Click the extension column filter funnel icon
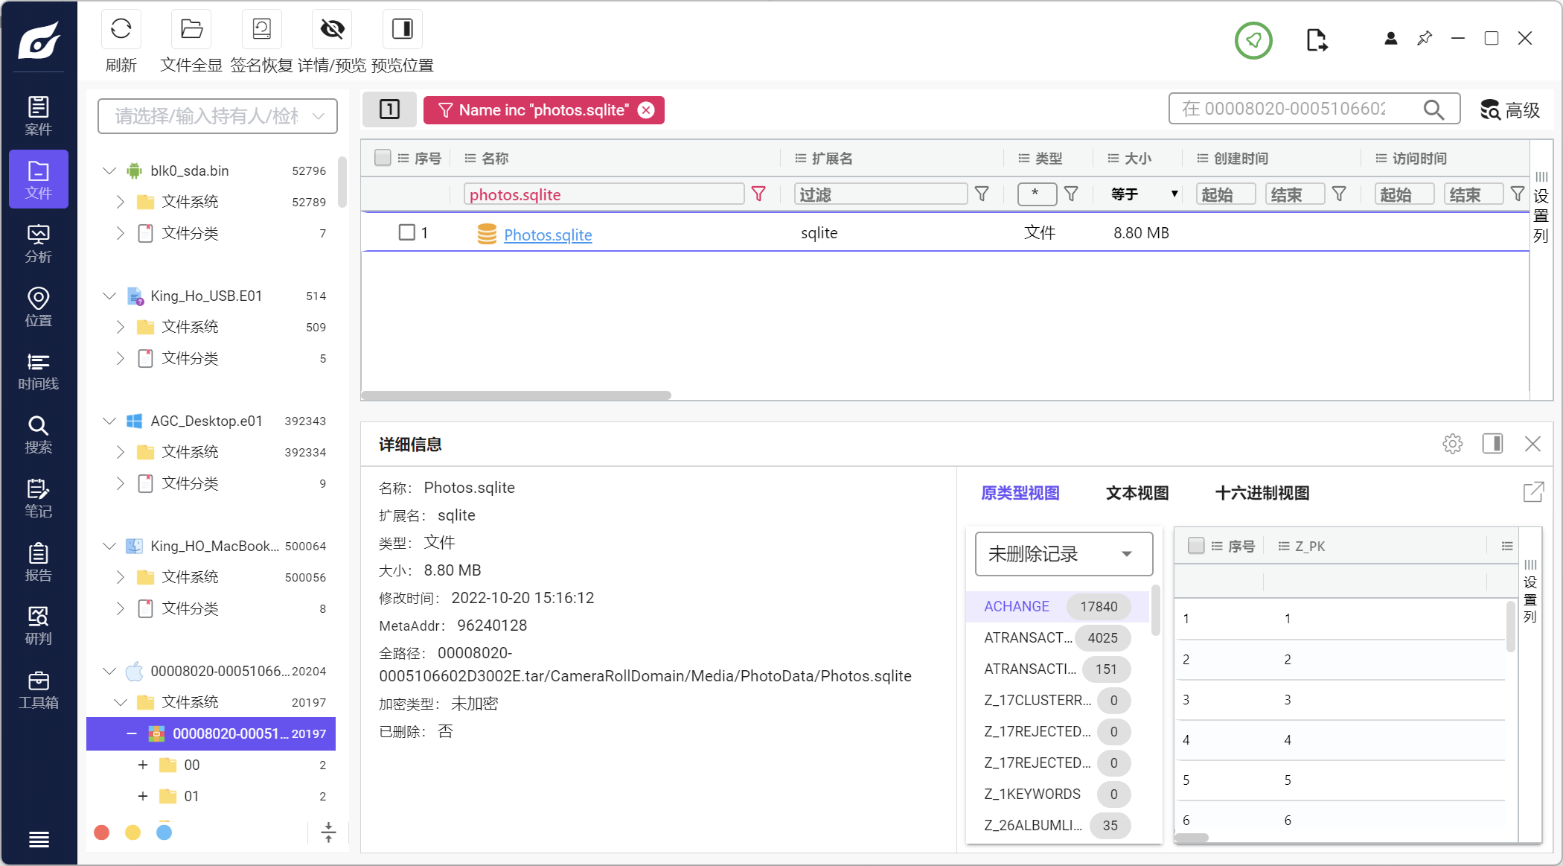This screenshot has height=866, width=1563. 982,194
